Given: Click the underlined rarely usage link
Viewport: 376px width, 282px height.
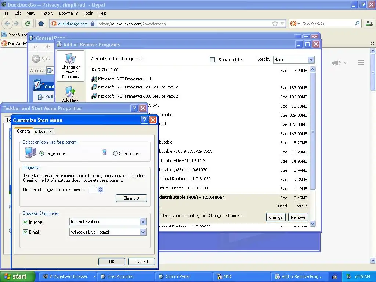Looking at the screenshot, I should 301,206.
